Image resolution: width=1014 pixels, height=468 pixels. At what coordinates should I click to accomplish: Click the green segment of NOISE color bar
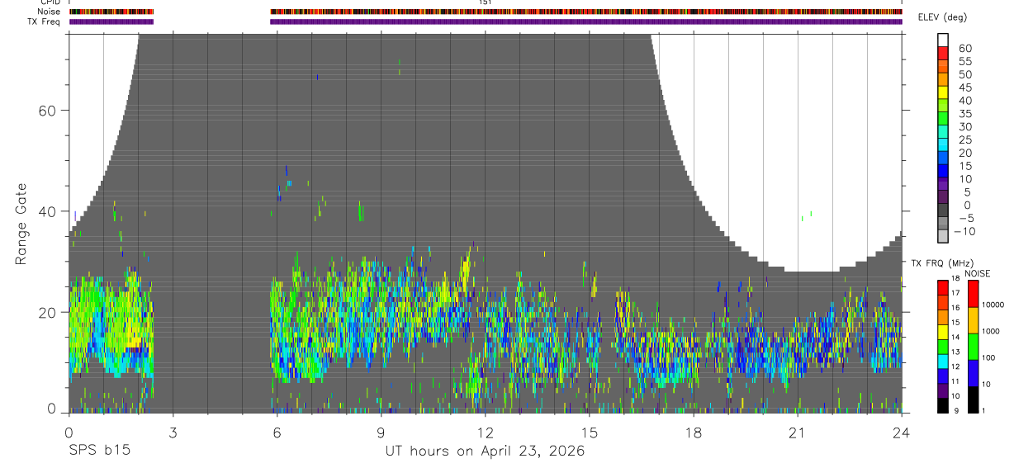tap(973, 346)
